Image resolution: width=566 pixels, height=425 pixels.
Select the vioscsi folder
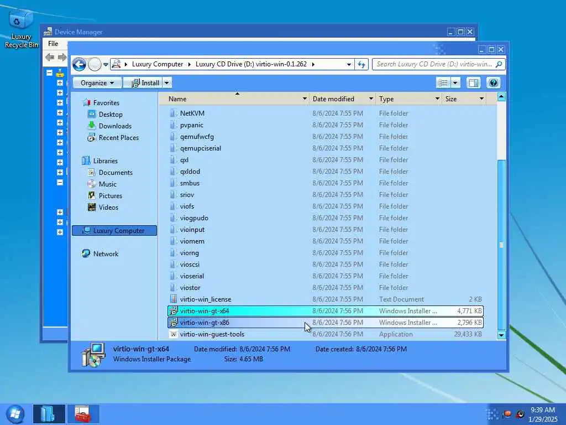(x=190, y=265)
